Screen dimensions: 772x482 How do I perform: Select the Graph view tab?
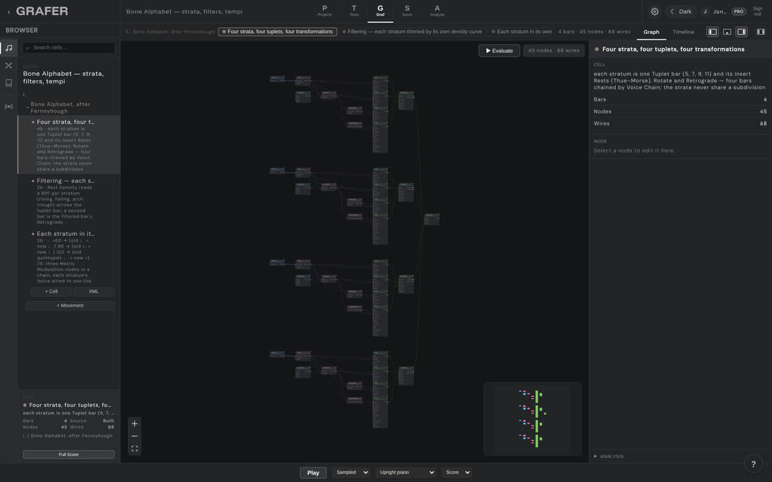coord(651,32)
